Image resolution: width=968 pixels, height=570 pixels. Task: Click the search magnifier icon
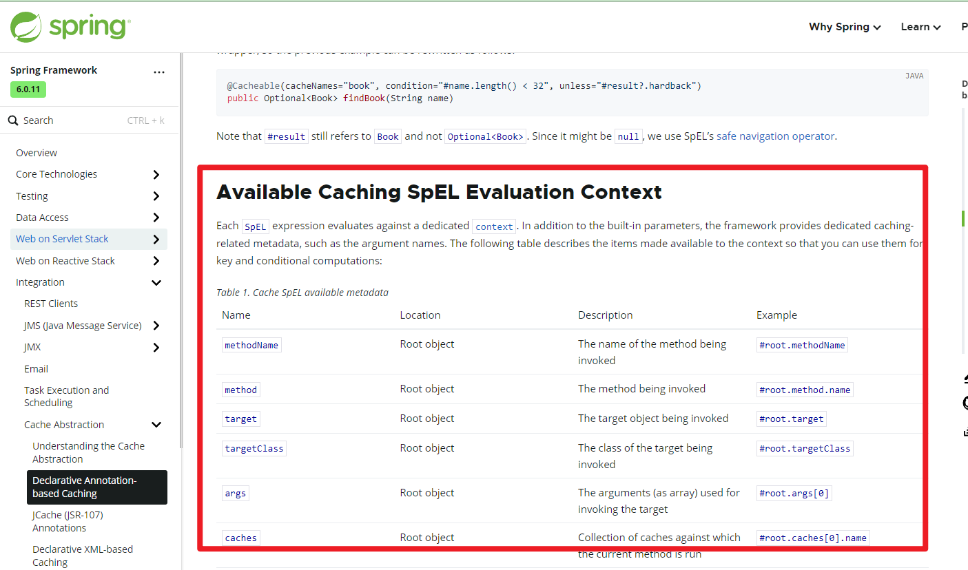(x=14, y=120)
